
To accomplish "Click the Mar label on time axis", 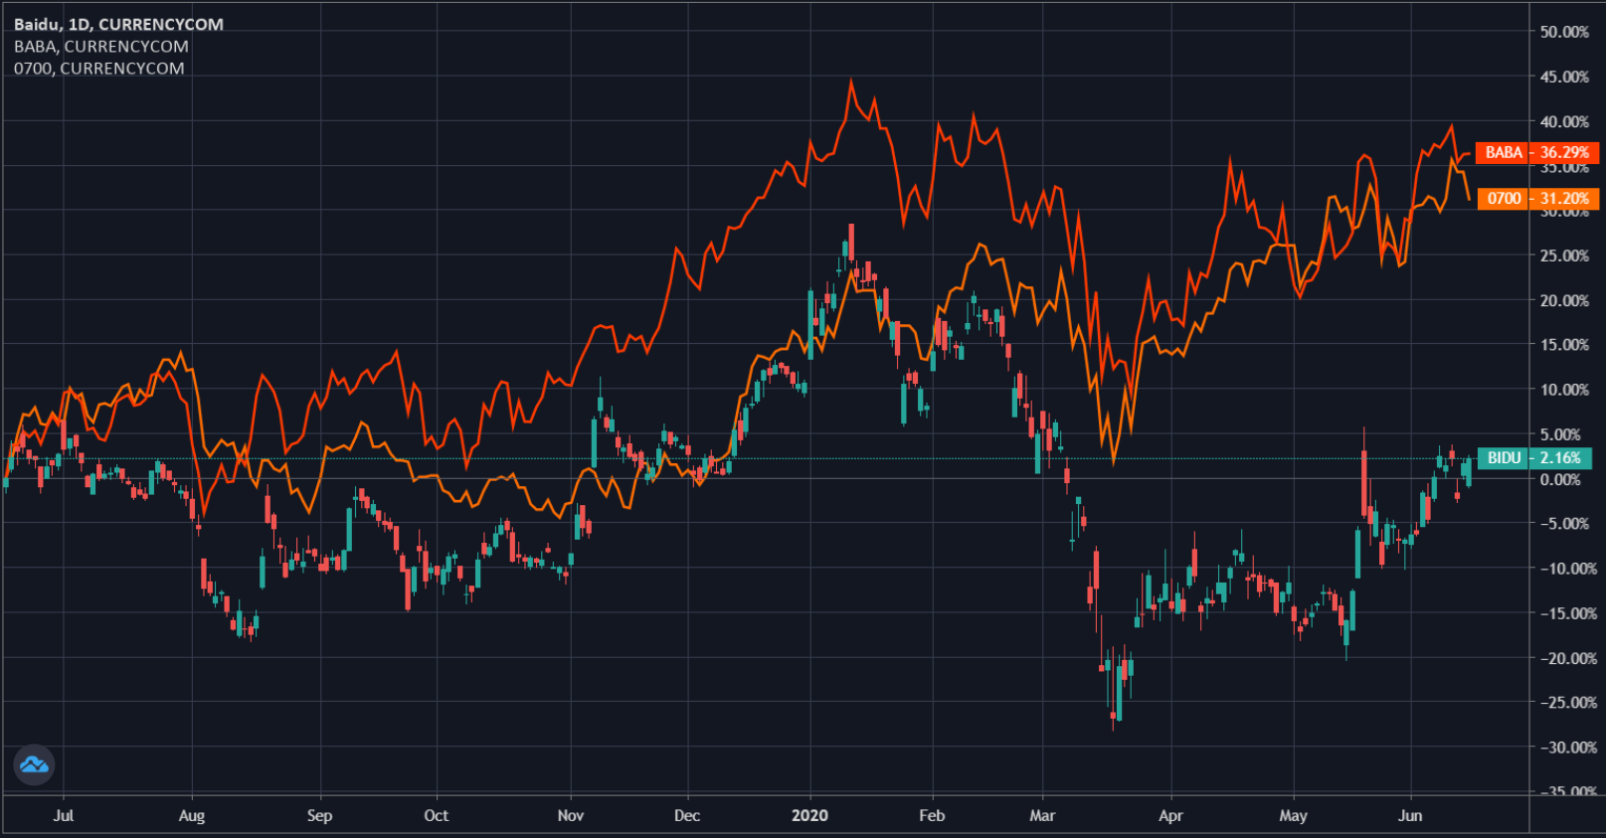I will pos(1042,815).
